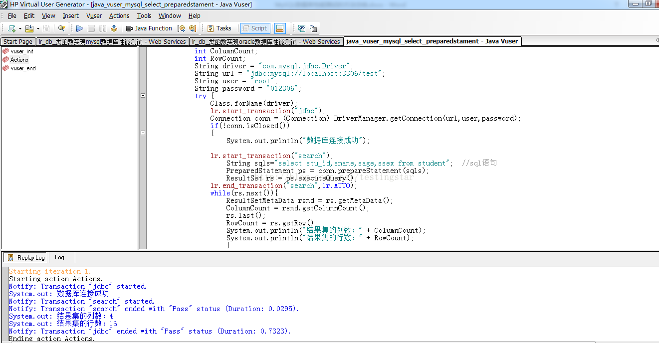Click the tab strip scroll-left arrow
The width and height of the screenshot is (659, 343).
click(657, 40)
